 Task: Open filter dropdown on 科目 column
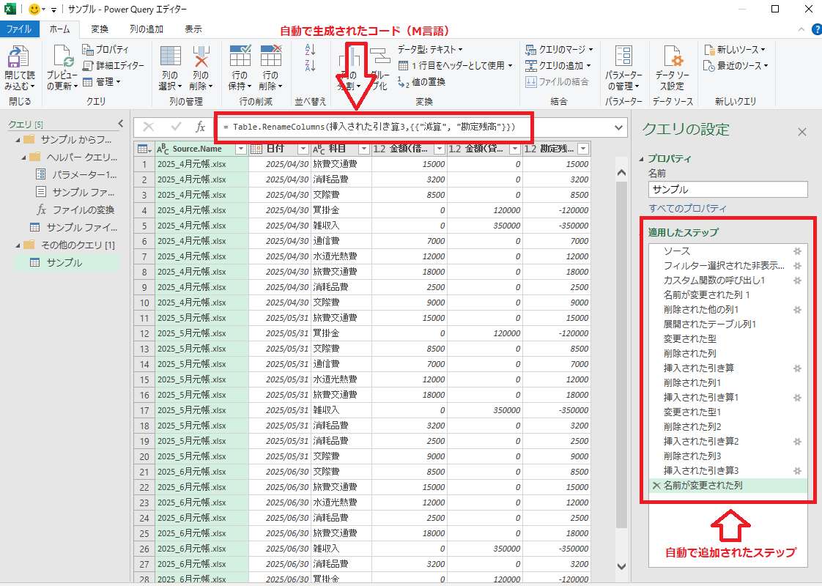[x=363, y=149]
